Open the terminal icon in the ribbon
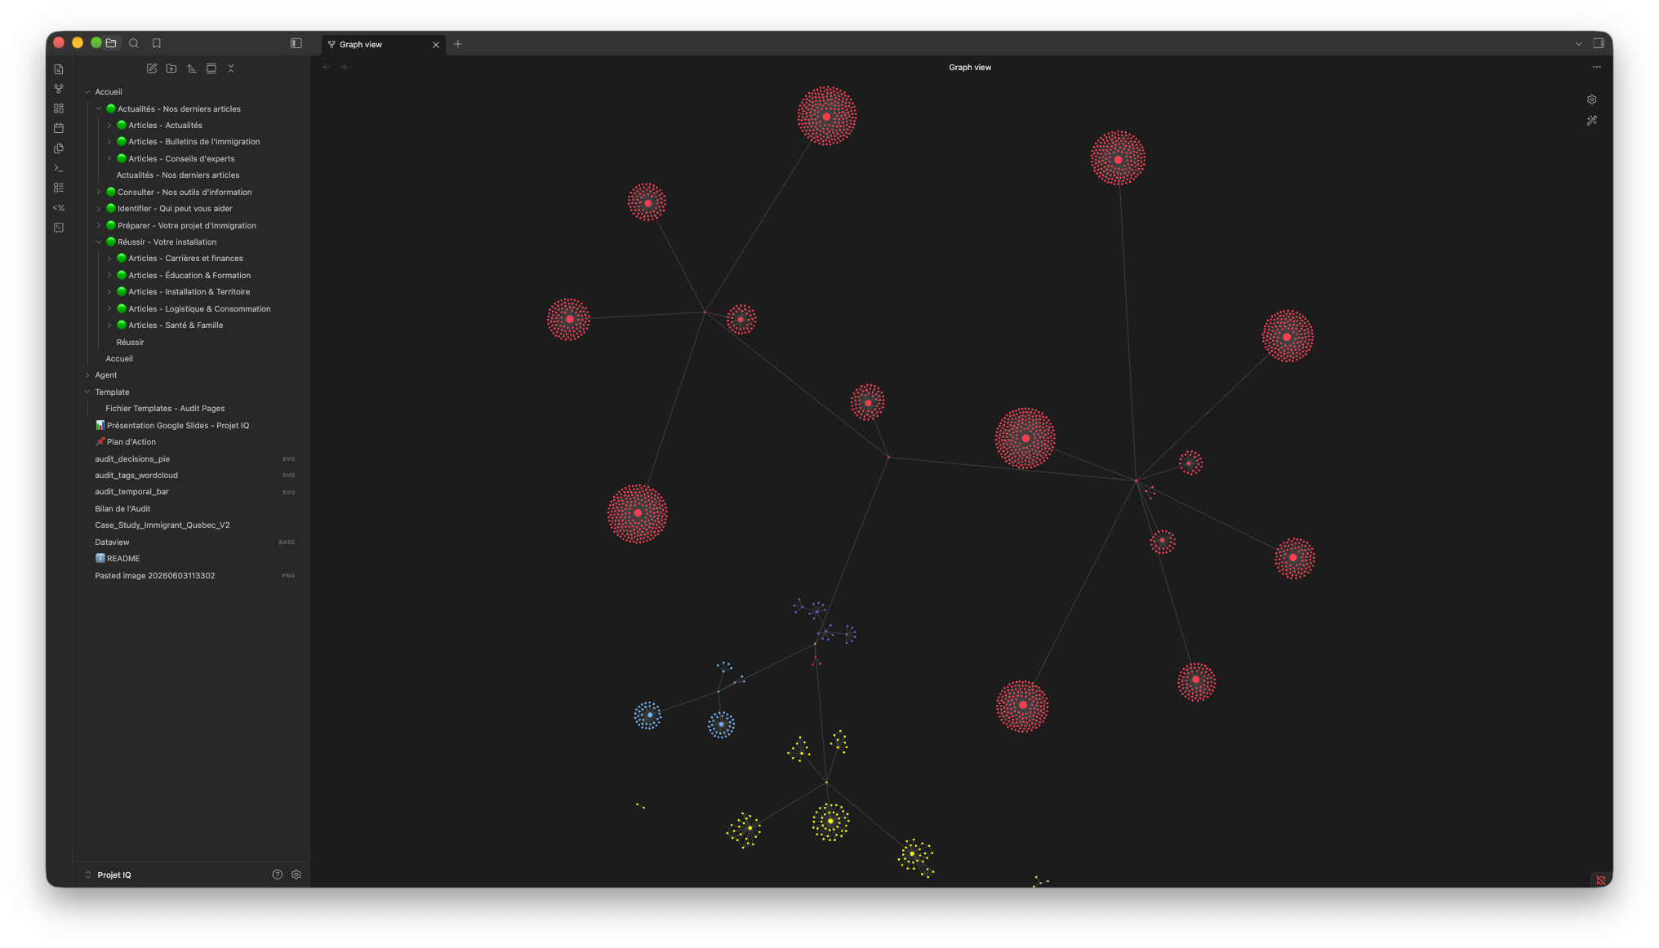1659x948 pixels. [x=59, y=228]
